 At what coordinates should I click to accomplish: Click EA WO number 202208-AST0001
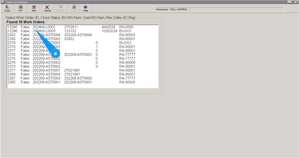click(x=46, y=82)
